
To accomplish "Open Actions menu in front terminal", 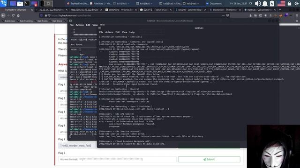I will (109, 32).
